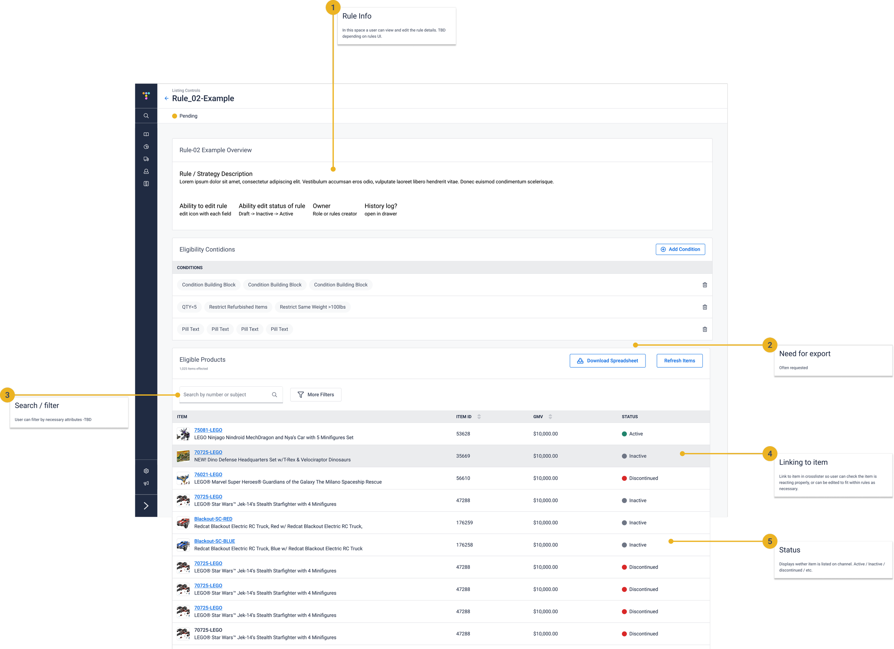Delete the Pill Text conditions row
The height and width of the screenshot is (649, 894).
pos(704,329)
